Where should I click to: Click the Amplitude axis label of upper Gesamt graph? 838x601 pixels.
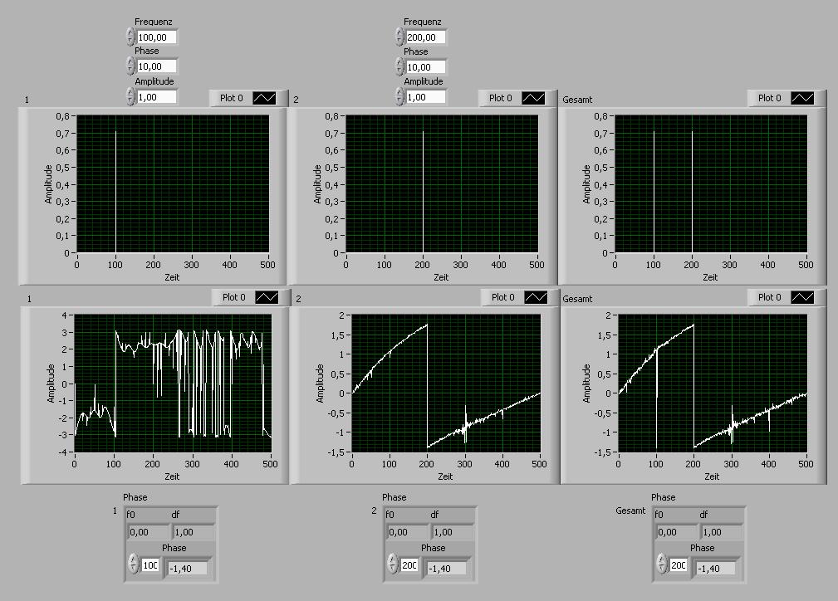(x=586, y=183)
